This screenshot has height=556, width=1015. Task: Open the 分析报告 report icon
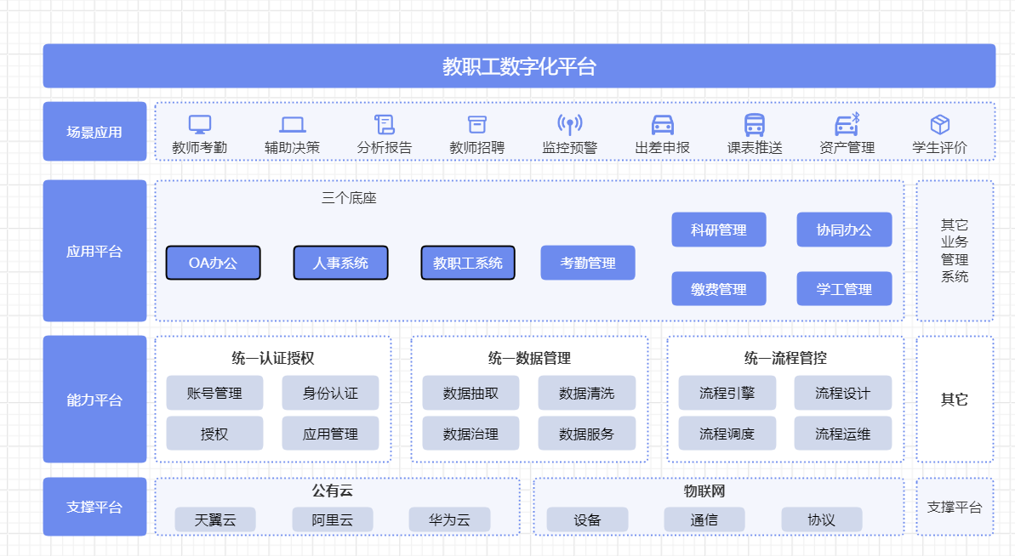(385, 124)
